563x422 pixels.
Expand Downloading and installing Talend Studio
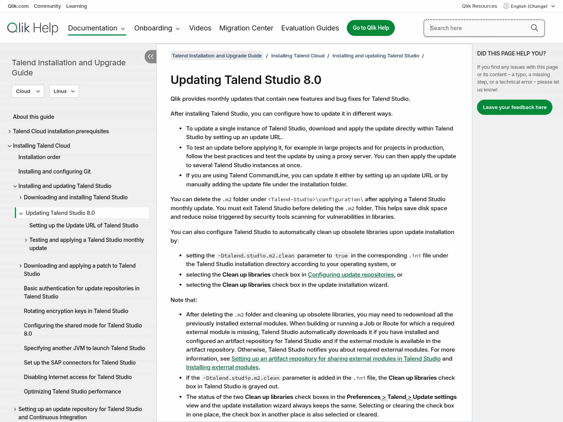pos(20,198)
